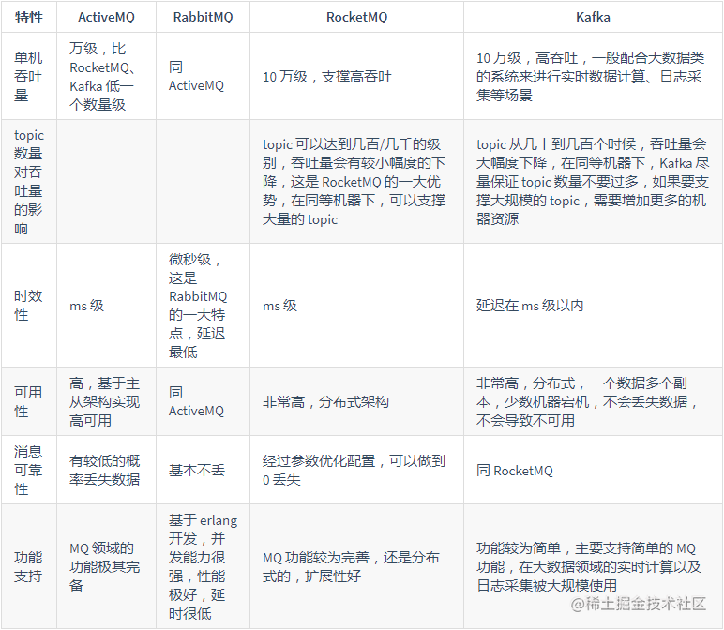This screenshot has width=724, height=630.
Task: Click the 可用性 row label
Action: [x=29, y=401]
